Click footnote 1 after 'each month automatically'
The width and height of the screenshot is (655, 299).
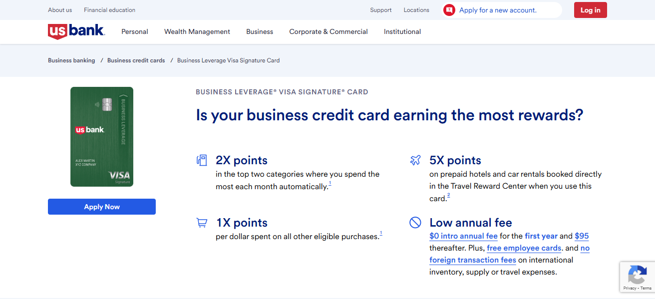coord(330,184)
